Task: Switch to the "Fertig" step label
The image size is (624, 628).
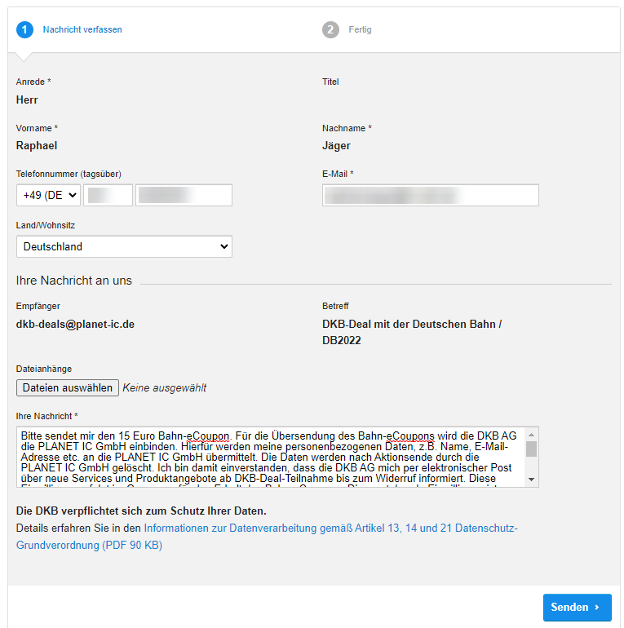Action: click(360, 30)
